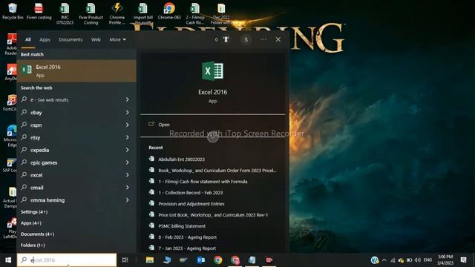Open the IMC 07022023 Excel desktop file

point(65,13)
